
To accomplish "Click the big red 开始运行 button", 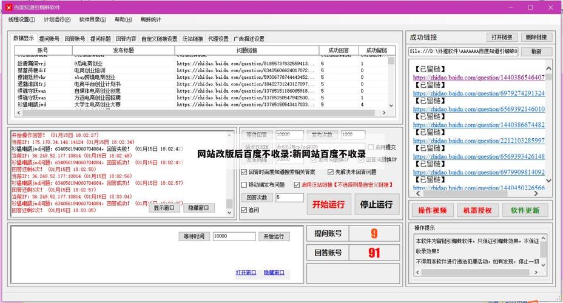I will pos(329,204).
